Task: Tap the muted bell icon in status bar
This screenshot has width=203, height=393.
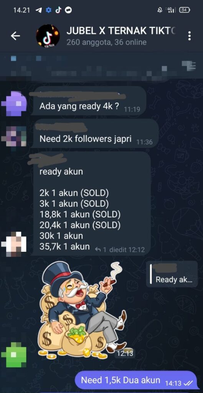Action: [x=160, y=10]
